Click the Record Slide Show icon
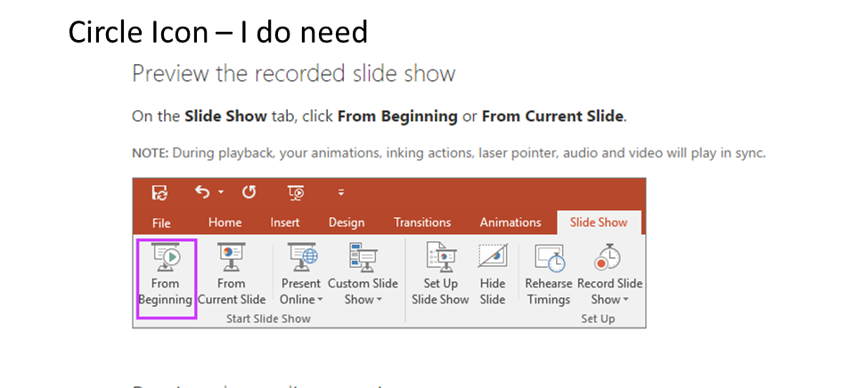 click(607, 256)
